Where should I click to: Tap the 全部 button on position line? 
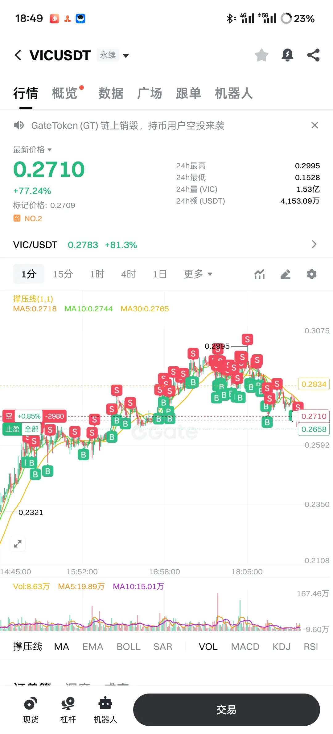click(x=31, y=429)
